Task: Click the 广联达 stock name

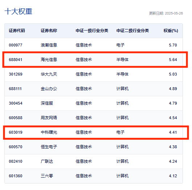Action: click(x=47, y=161)
